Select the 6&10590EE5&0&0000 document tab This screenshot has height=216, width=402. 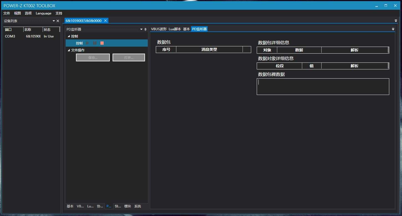[x=83, y=21]
